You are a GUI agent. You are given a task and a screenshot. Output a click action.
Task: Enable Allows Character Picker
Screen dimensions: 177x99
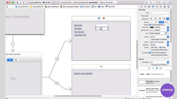tap(150, 55)
